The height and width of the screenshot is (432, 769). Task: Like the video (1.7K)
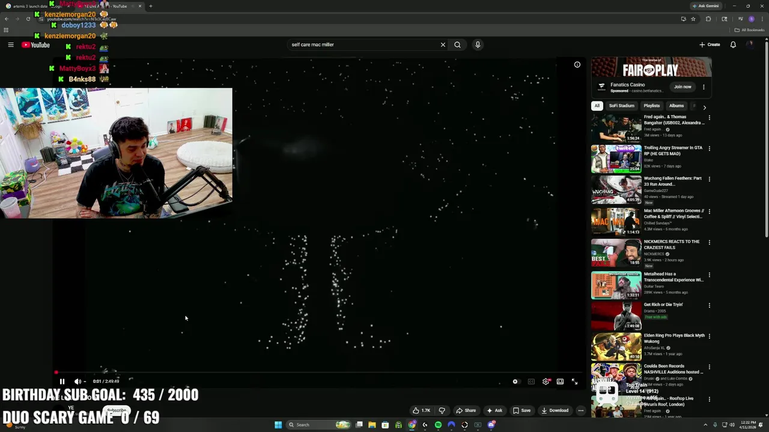[x=421, y=410]
